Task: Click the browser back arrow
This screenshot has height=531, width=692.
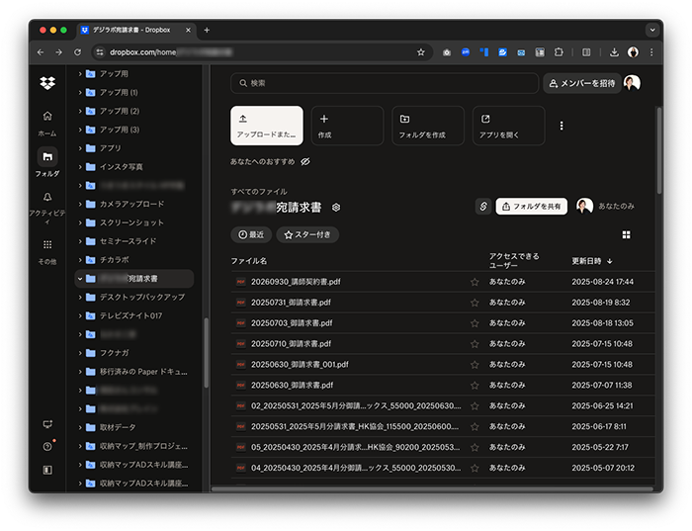Action: (41, 52)
